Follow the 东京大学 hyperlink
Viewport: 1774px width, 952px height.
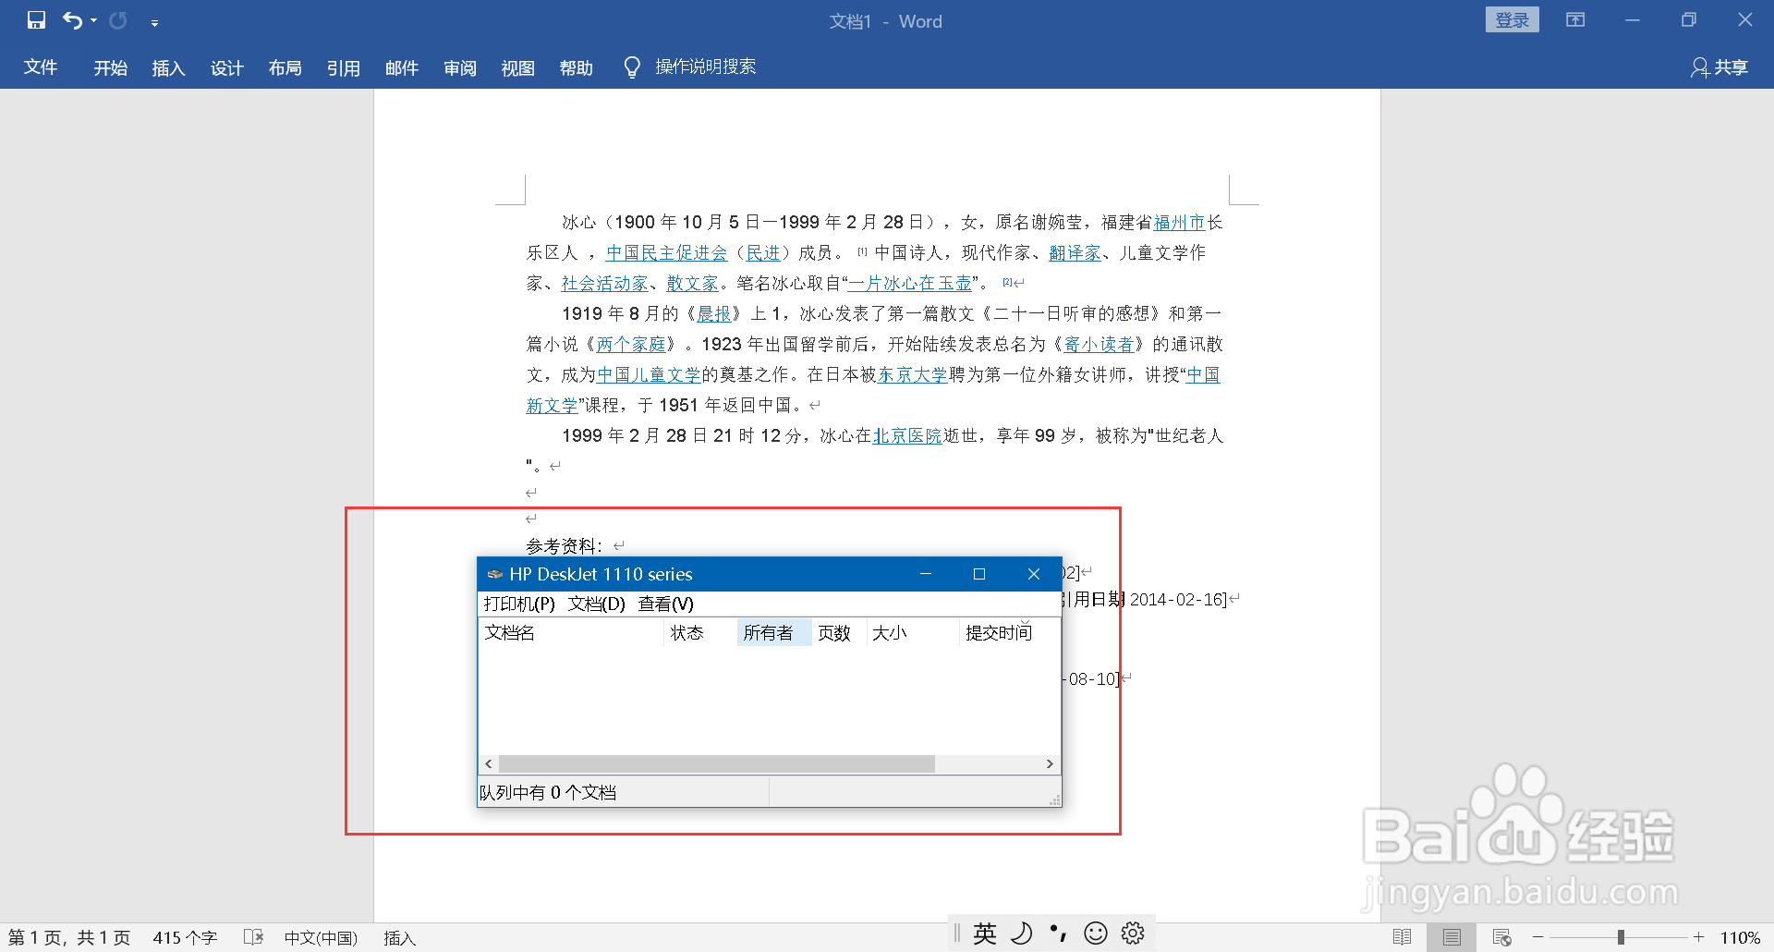913,374
